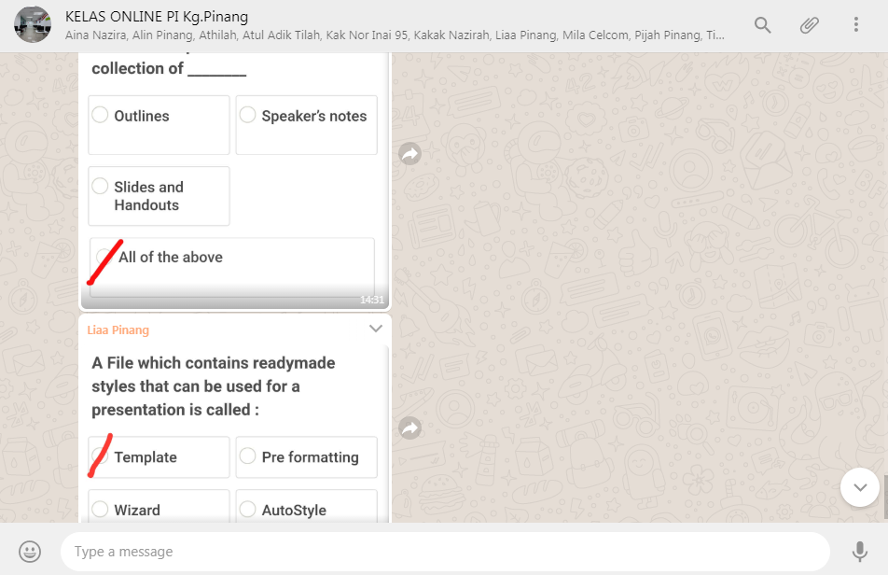Click the paperclip attach icon
Image resolution: width=888 pixels, height=575 pixels.
click(809, 25)
